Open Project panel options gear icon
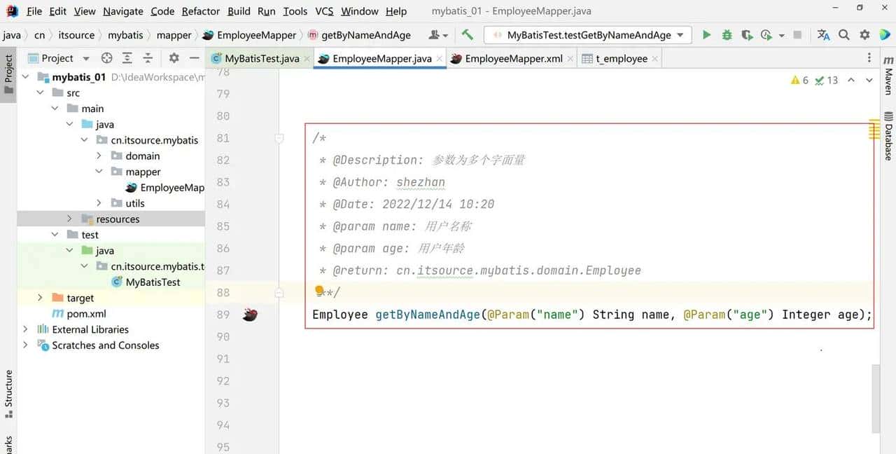The image size is (896, 454). point(174,57)
